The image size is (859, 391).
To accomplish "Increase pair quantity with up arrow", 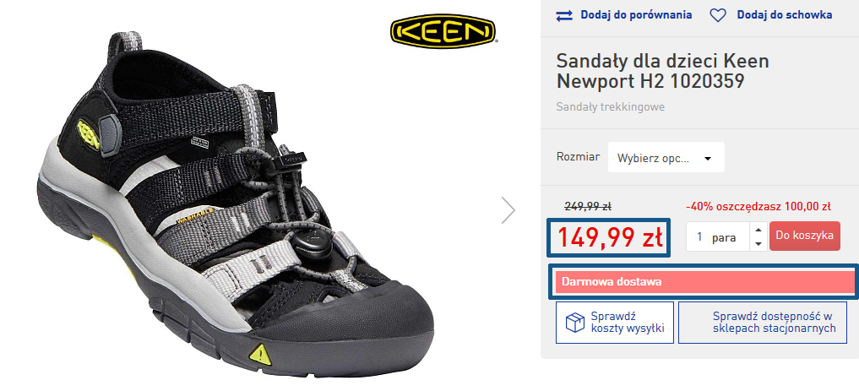I will click(758, 230).
